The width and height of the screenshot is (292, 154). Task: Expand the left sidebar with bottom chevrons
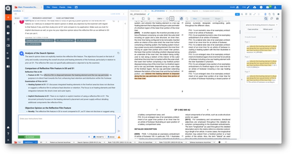8,140
